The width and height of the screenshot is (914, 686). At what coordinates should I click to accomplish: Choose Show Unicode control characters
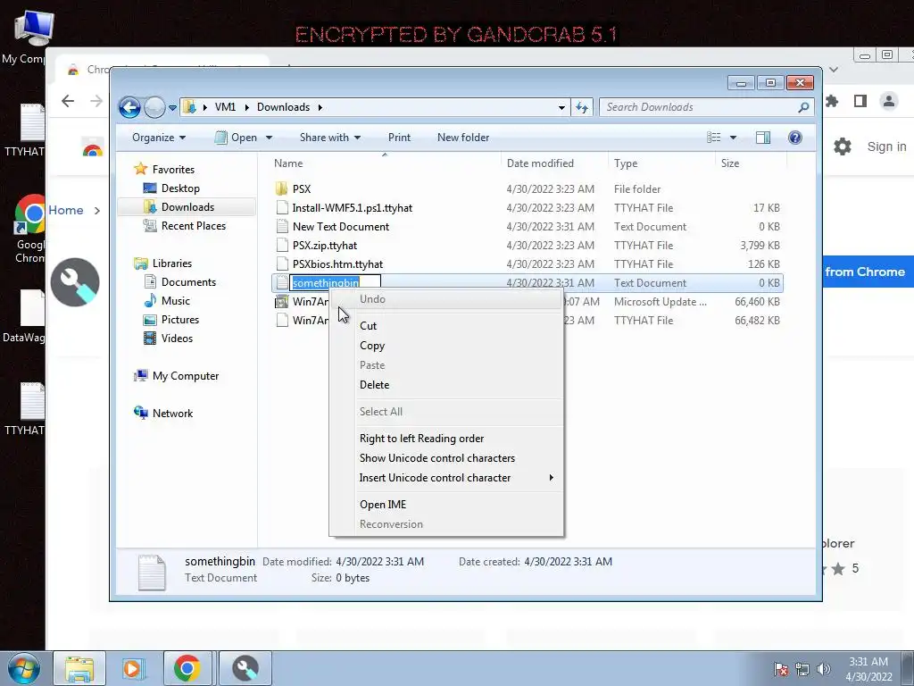(437, 458)
